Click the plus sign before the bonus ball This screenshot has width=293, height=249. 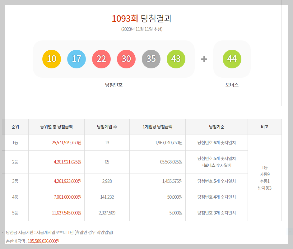click(x=204, y=59)
